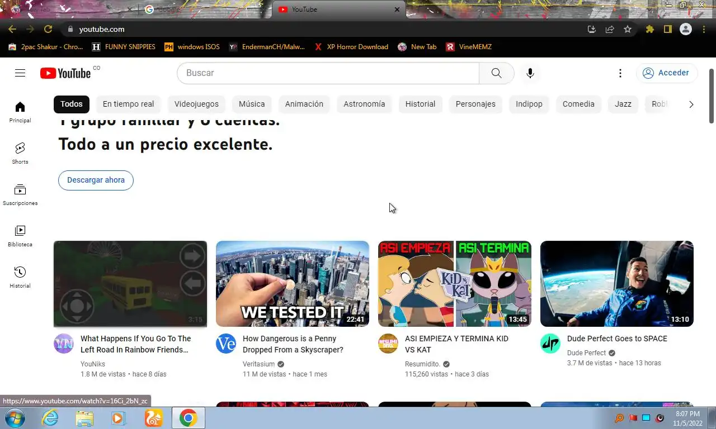Click the Veritasium channel name

(258, 364)
